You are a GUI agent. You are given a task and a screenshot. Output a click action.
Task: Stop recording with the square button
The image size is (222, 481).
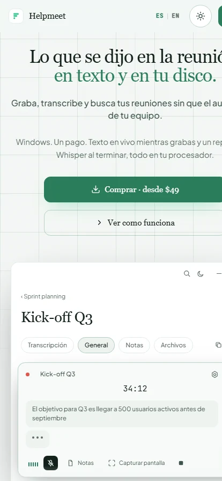(x=181, y=463)
